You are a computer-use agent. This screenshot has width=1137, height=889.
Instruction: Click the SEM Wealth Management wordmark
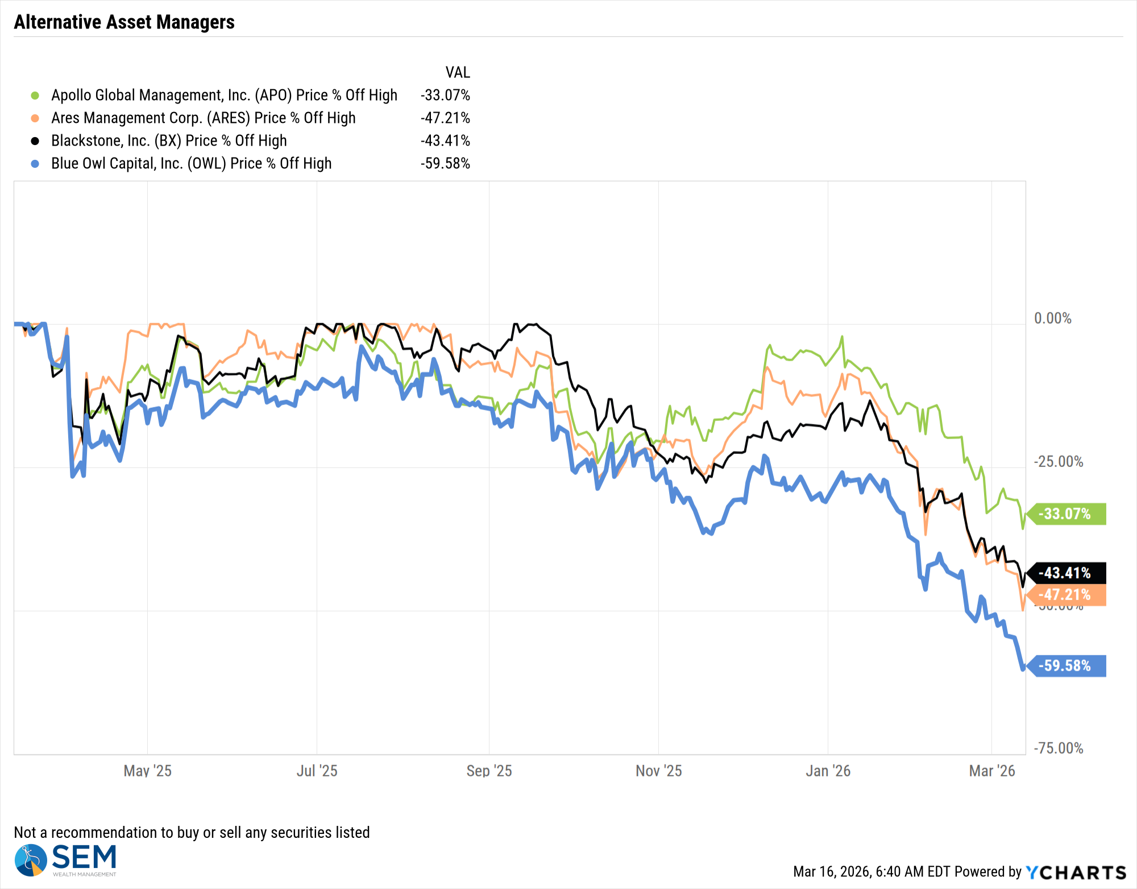click(x=84, y=859)
